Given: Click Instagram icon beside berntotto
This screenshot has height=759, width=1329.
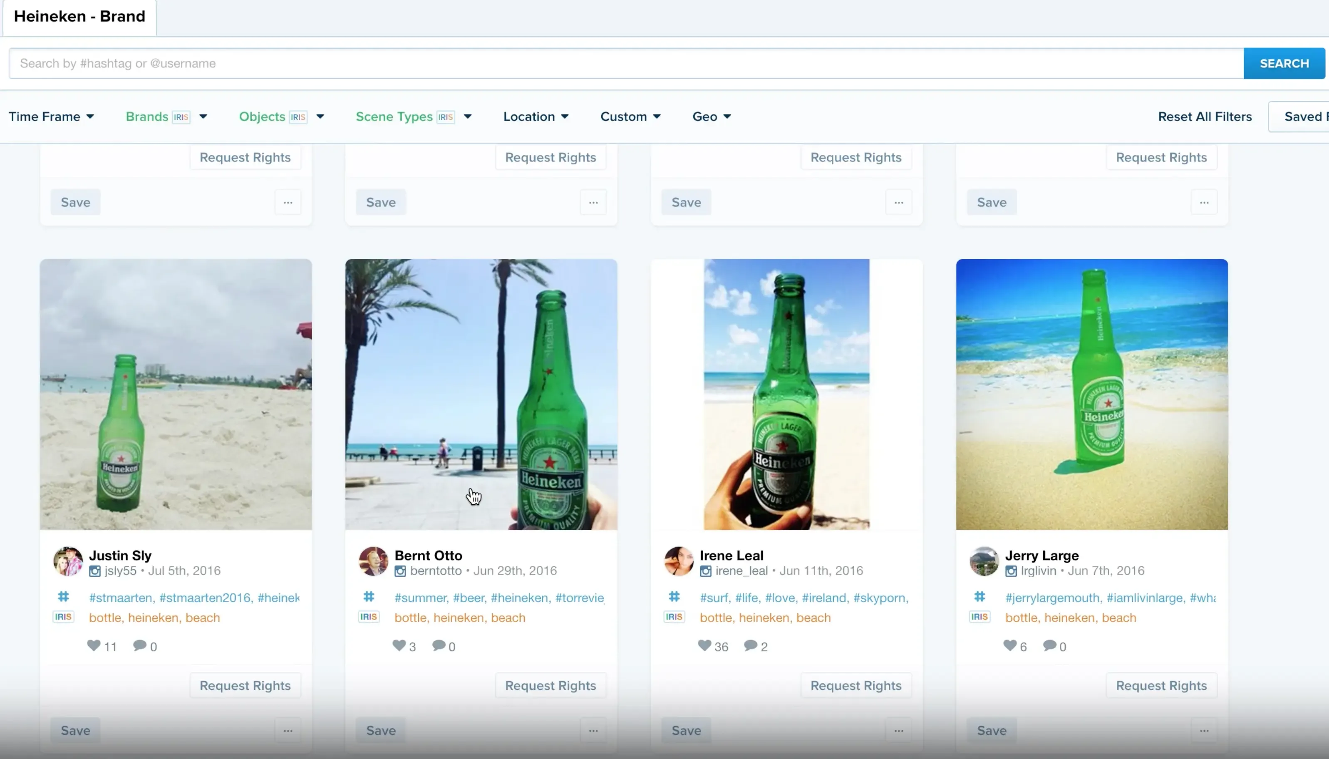Looking at the screenshot, I should 400,571.
